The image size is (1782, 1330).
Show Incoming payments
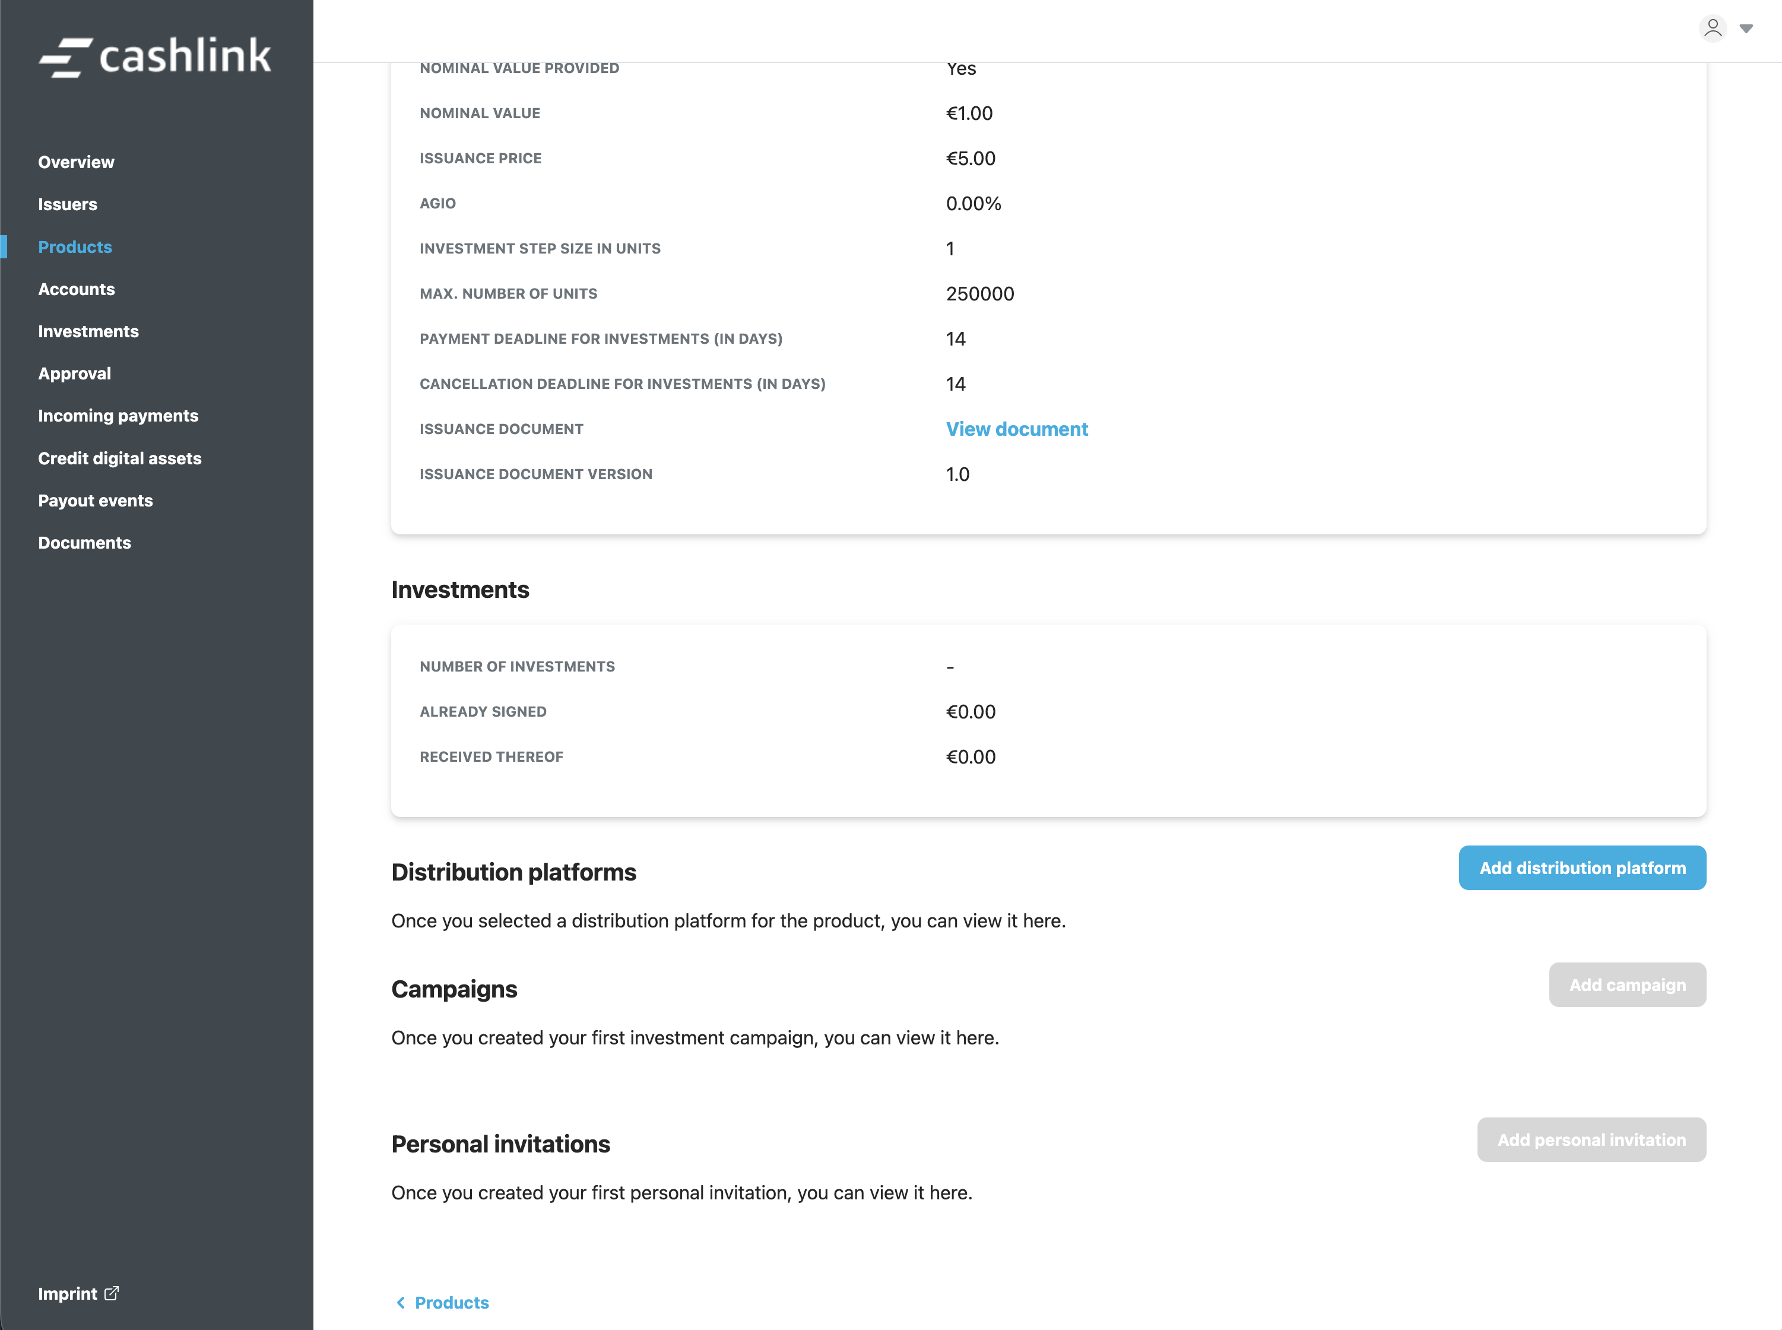pos(118,416)
